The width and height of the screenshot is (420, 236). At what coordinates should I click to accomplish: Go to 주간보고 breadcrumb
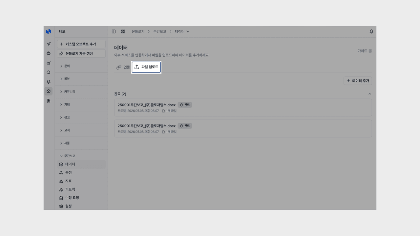click(159, 31)
